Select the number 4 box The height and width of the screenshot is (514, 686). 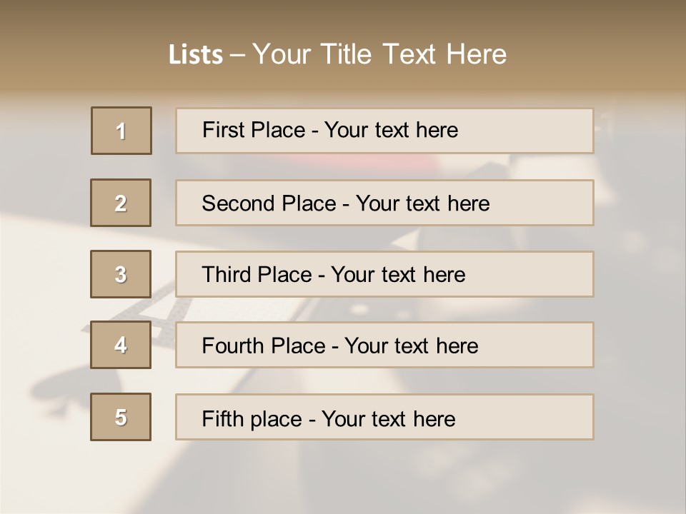pyautogui.click(x=121, y=346)
